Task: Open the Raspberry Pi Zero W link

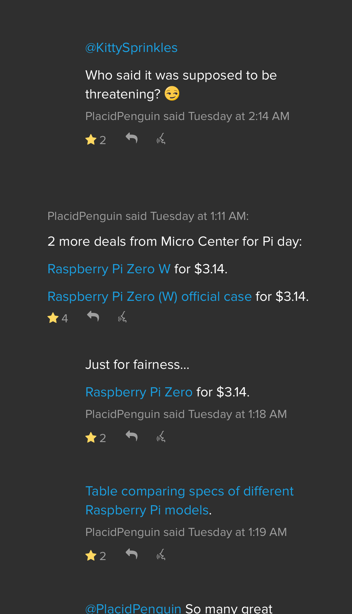Action: pyautogui.click(x=109, y=269)
